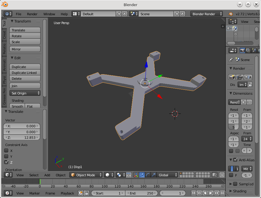Click the Z vector value field
261x198 pixels.
22,138
